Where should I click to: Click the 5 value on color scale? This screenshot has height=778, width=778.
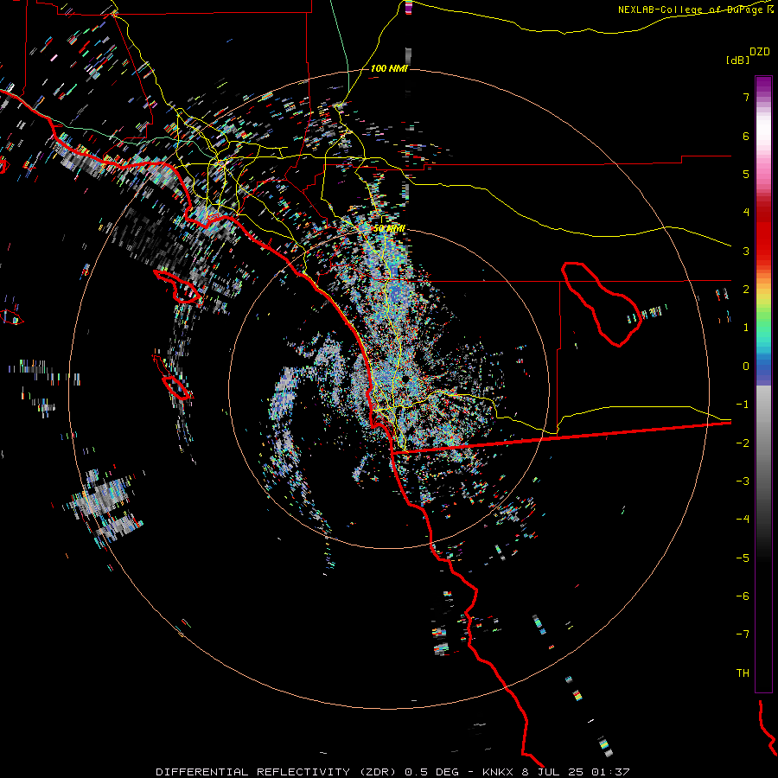tap(746, 174)
